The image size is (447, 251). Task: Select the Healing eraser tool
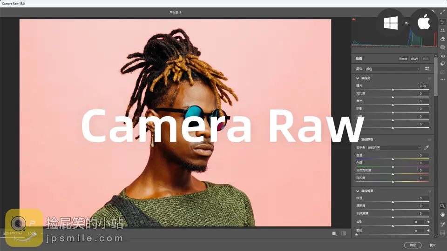pyautogui.click(x=442, y=39)
